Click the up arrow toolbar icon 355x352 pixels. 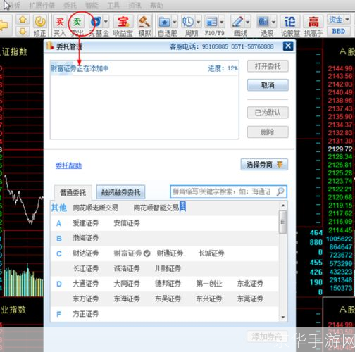(23, 20)
